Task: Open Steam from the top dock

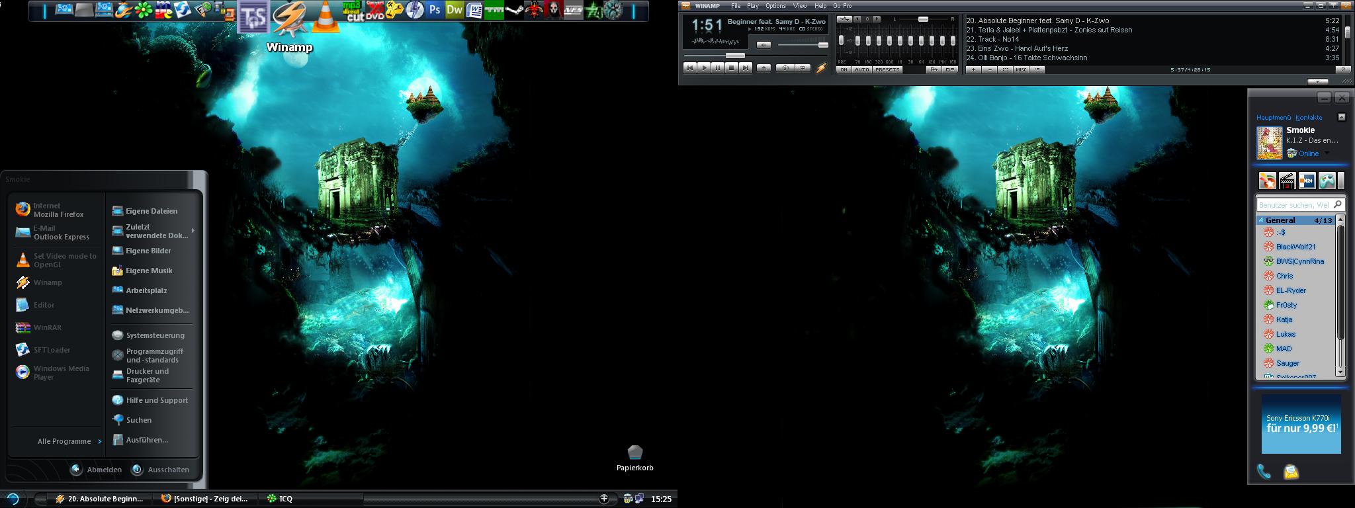Action: (x=515, y=10)
